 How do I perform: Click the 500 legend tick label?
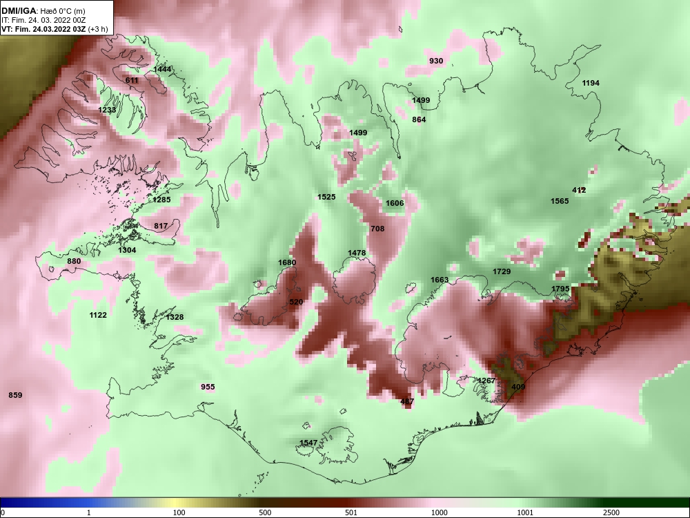click(x=265, y=512)
